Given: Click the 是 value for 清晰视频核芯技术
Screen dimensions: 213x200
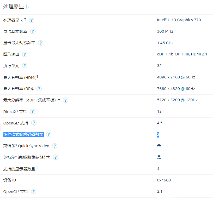Looking at the screenshot, I should click(x=159, y=157).
